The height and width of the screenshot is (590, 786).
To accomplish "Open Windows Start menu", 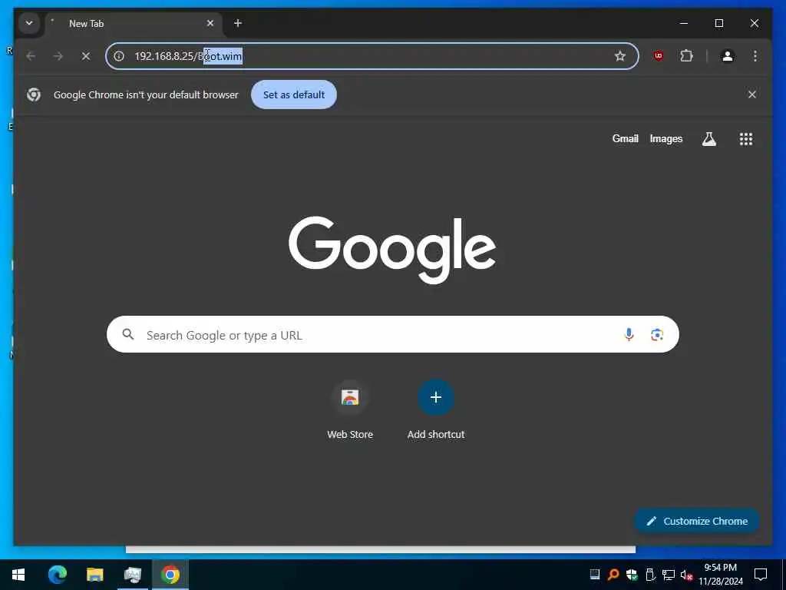I will [x=18, y=575].
